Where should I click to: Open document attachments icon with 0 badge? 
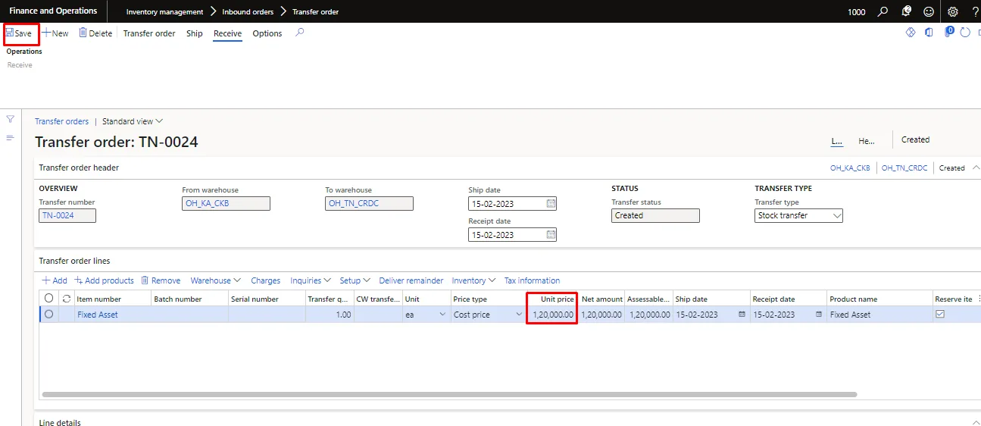pos(948,33)
